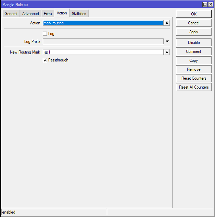Image resolution: width=215 pixels, height=217 pixels.
Task: Click the Mangle Rule title text
Action: click(15, 5)
